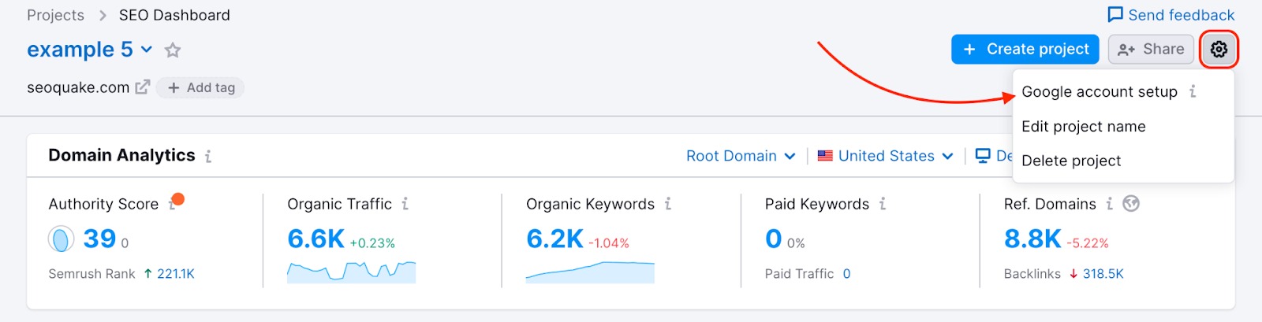The image size is (1262, 322).
Task: Open seoquake.com external link icon
Action: coord(142,87)
